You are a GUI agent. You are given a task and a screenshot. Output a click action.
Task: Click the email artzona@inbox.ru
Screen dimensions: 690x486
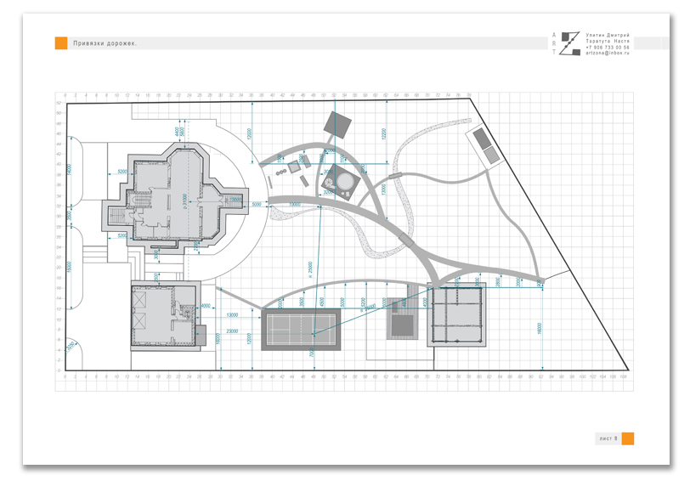[608, 53]
